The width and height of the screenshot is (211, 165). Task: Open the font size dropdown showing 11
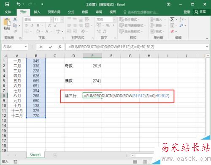tap(62, 19)
